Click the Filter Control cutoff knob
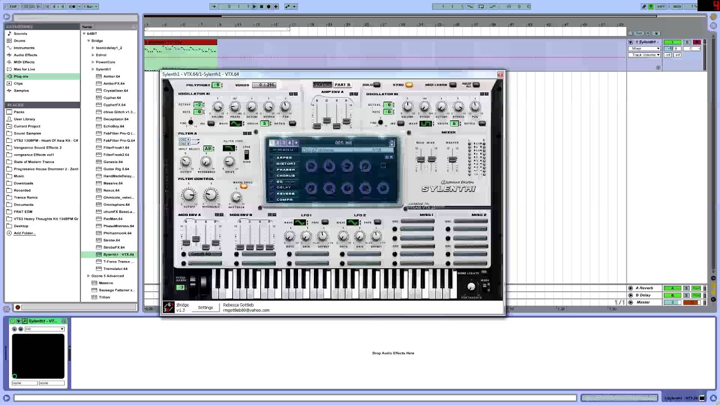The image size is (720, 405). [x=190, y=195]
